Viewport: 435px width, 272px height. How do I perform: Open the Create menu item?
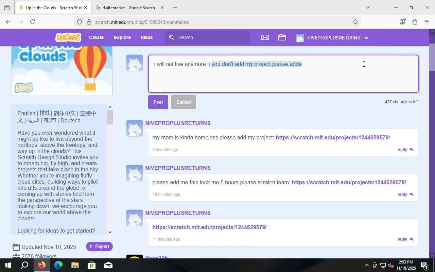tap(97, 37)
